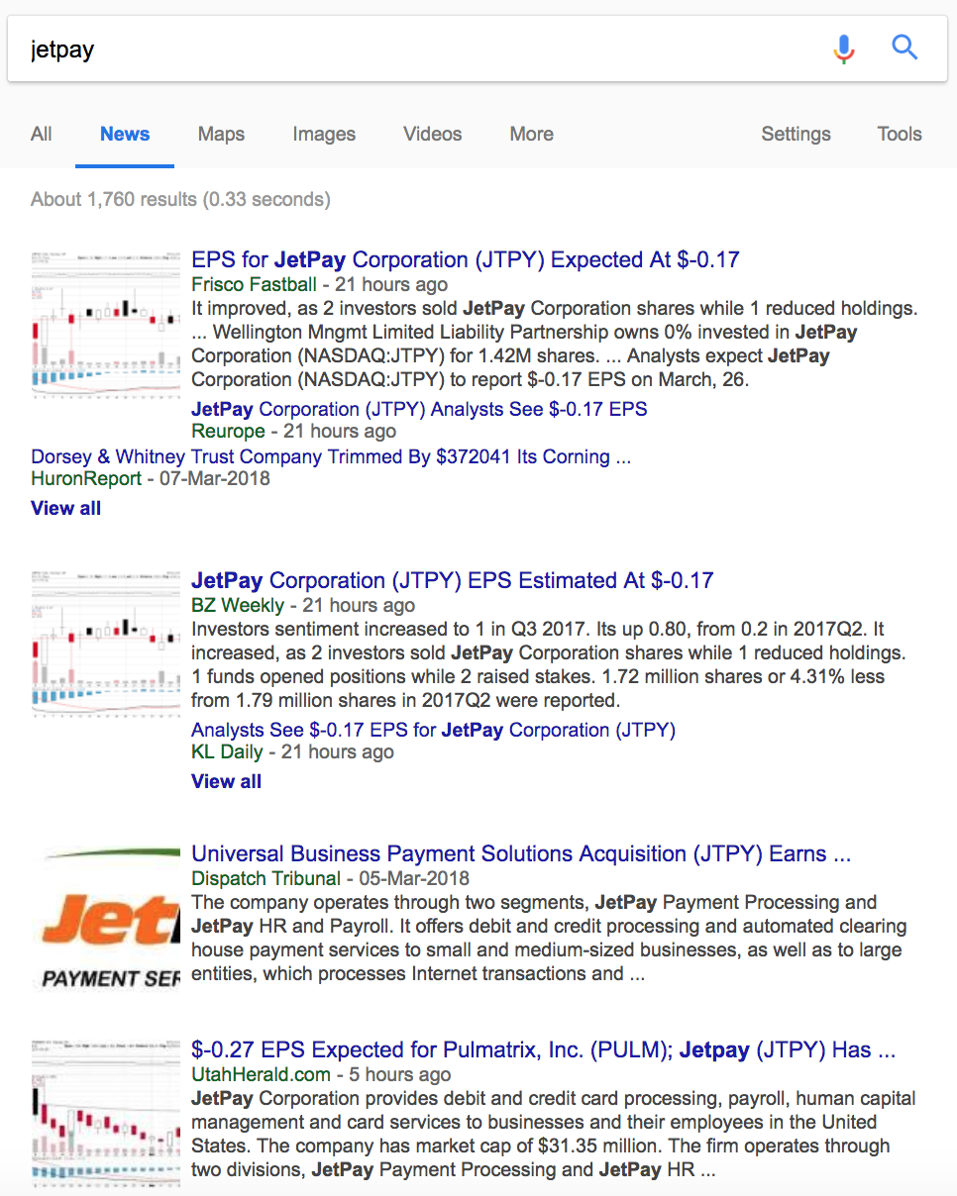Switch to the All tab
Viewport: 957px width, 1196px height.
(41, 134)
